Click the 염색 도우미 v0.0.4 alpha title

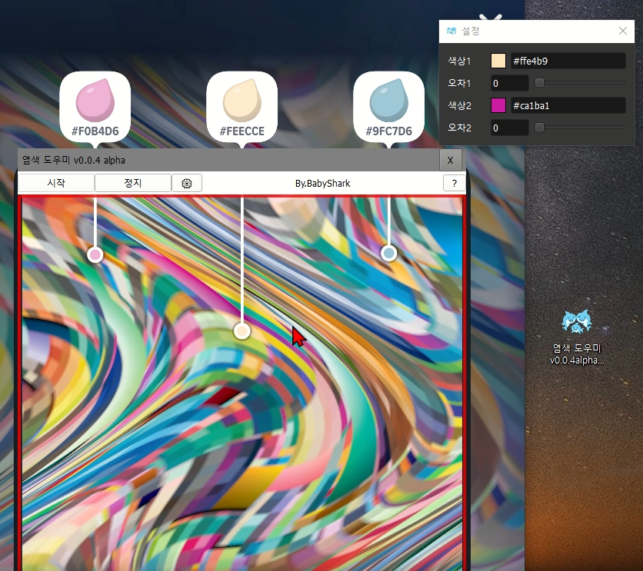pos(74,160)
